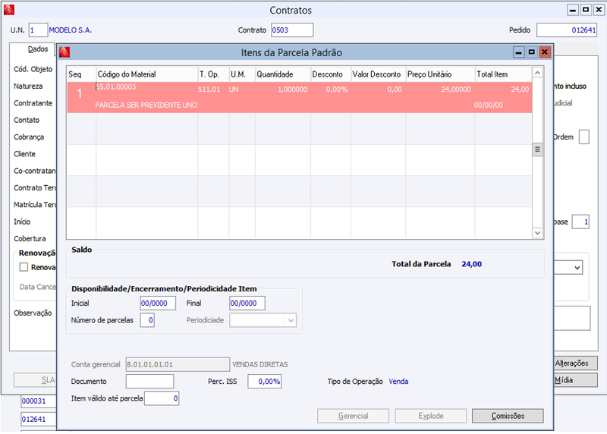The image size is (607, 434).
Task: Click the grid scrollbar up arrow
Action: point(537,73)
